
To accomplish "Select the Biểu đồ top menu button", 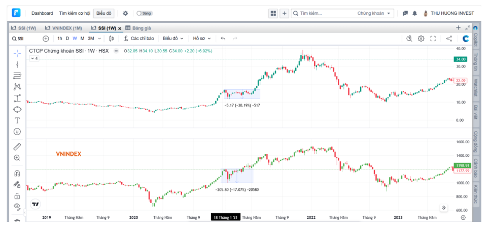I will 103,13.
